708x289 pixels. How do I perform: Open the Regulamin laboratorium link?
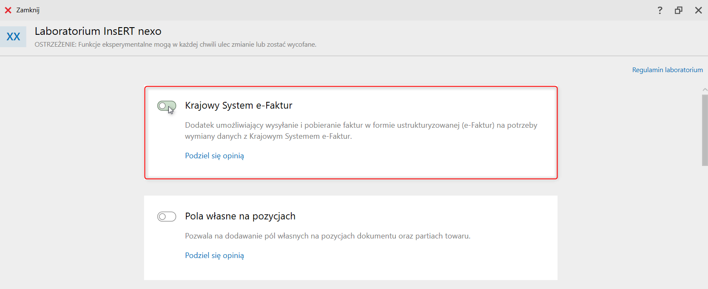click(x=667, y=70)
